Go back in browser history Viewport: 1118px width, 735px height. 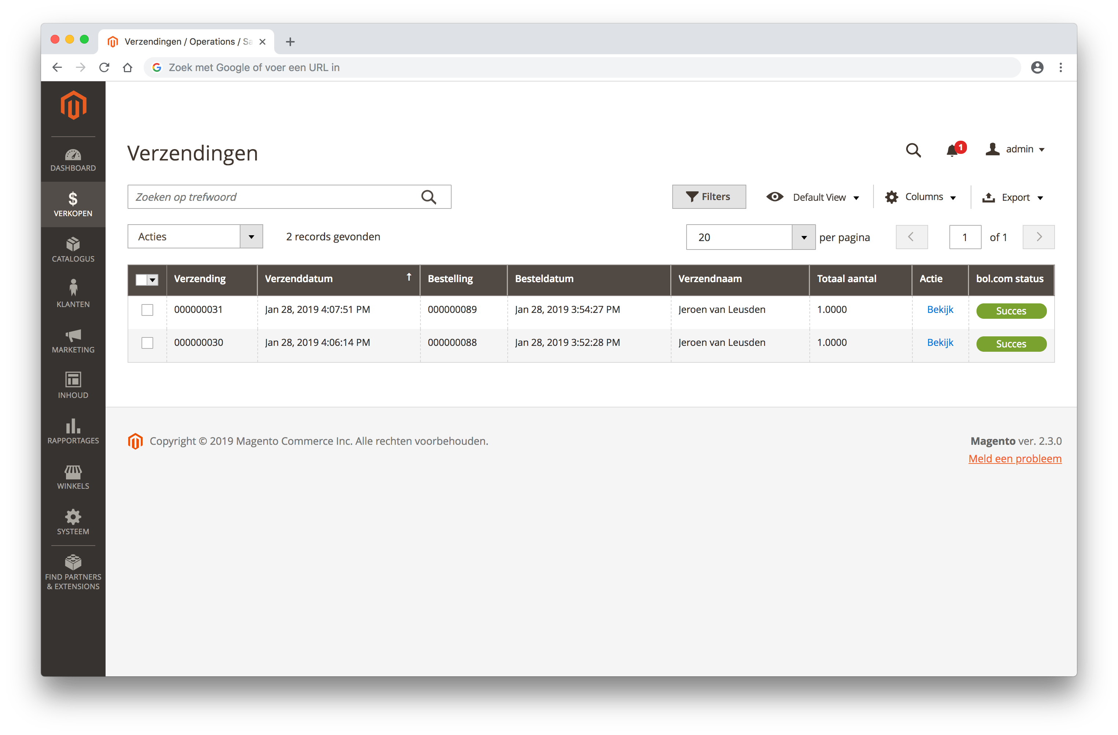(57, 68)
